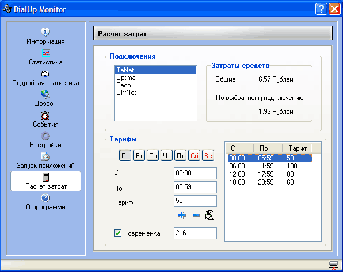Toggle the Вс day button
The image size is (343, 272).
pos(208,155)
